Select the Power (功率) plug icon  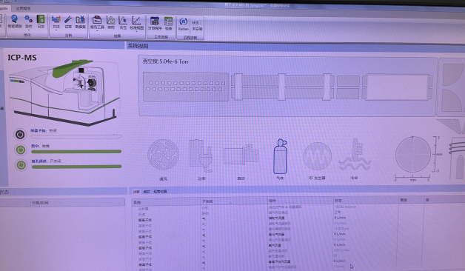click(x=201, y=155)
